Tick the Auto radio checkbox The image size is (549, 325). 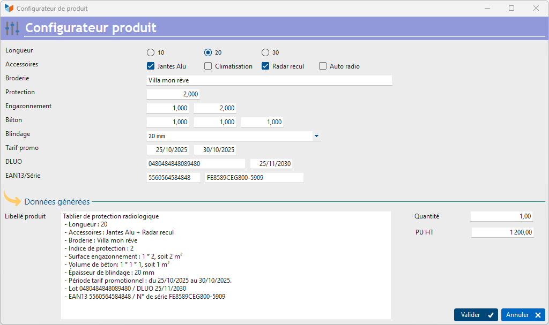pos(323,66)
